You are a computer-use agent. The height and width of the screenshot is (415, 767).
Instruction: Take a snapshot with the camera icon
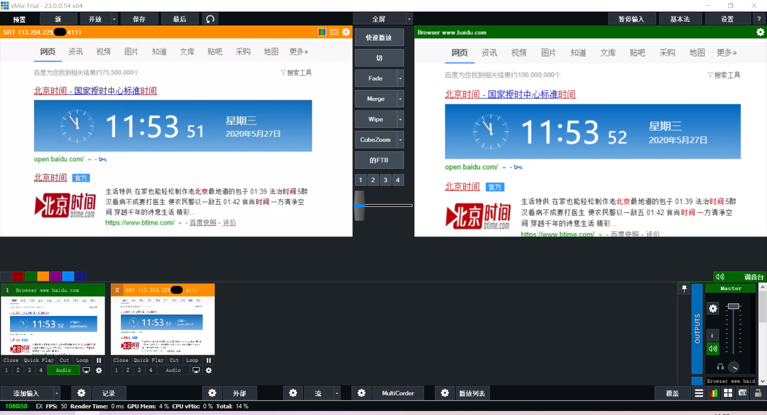coord(742,393)
